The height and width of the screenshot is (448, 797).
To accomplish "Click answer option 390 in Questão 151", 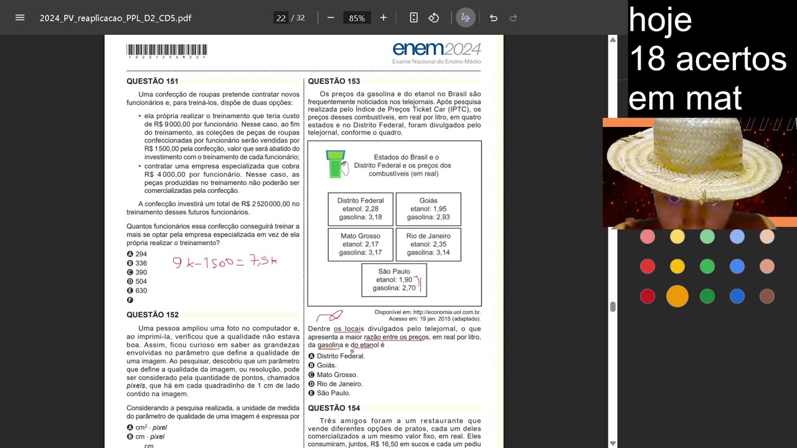I will [137, 273].
